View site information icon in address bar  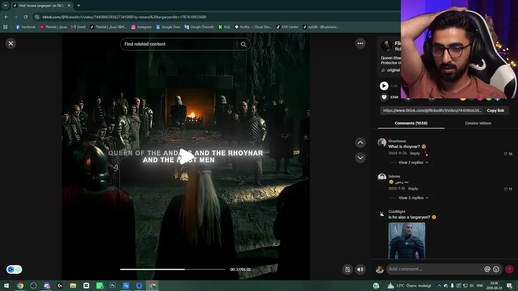pos(37,17)
